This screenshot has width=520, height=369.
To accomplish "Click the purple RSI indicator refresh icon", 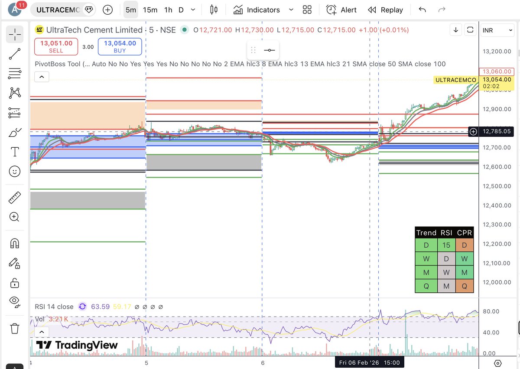I will tap(82, 307).
